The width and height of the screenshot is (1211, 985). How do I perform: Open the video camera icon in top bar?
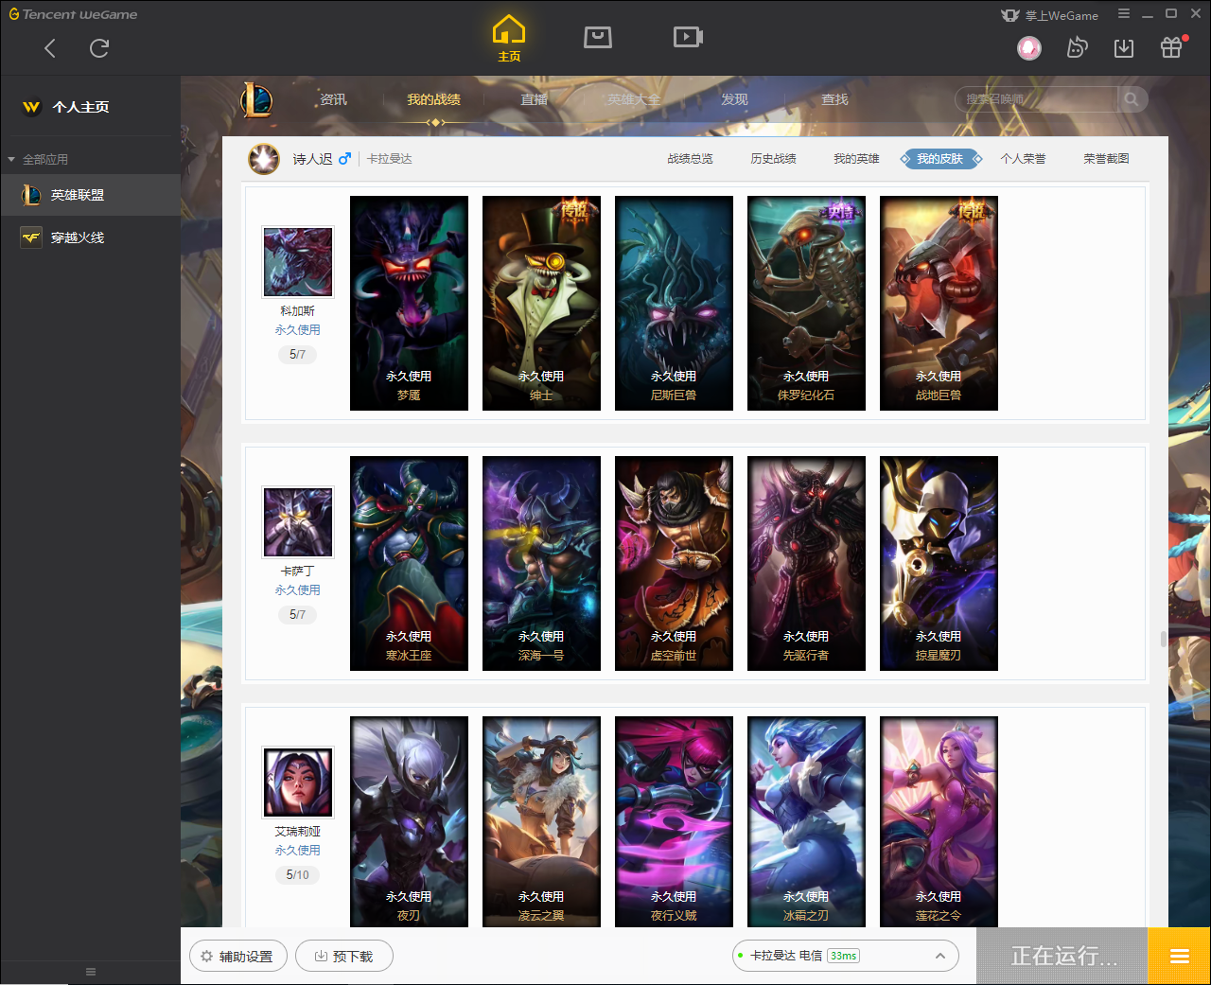coord(688,37)
